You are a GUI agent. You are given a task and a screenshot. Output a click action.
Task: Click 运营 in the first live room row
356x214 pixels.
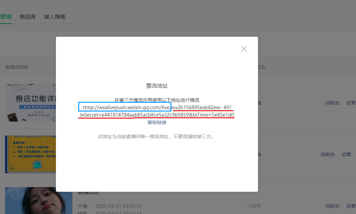(x=351, y=103)
